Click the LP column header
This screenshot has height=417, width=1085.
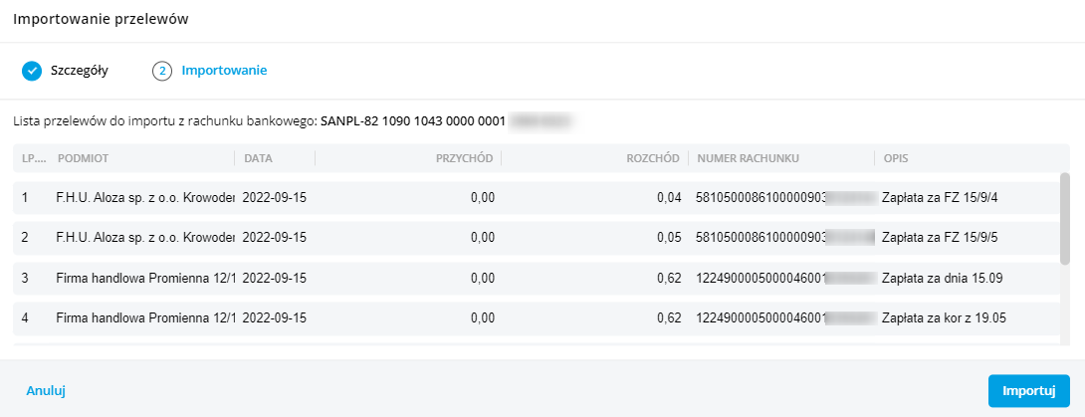28,158
